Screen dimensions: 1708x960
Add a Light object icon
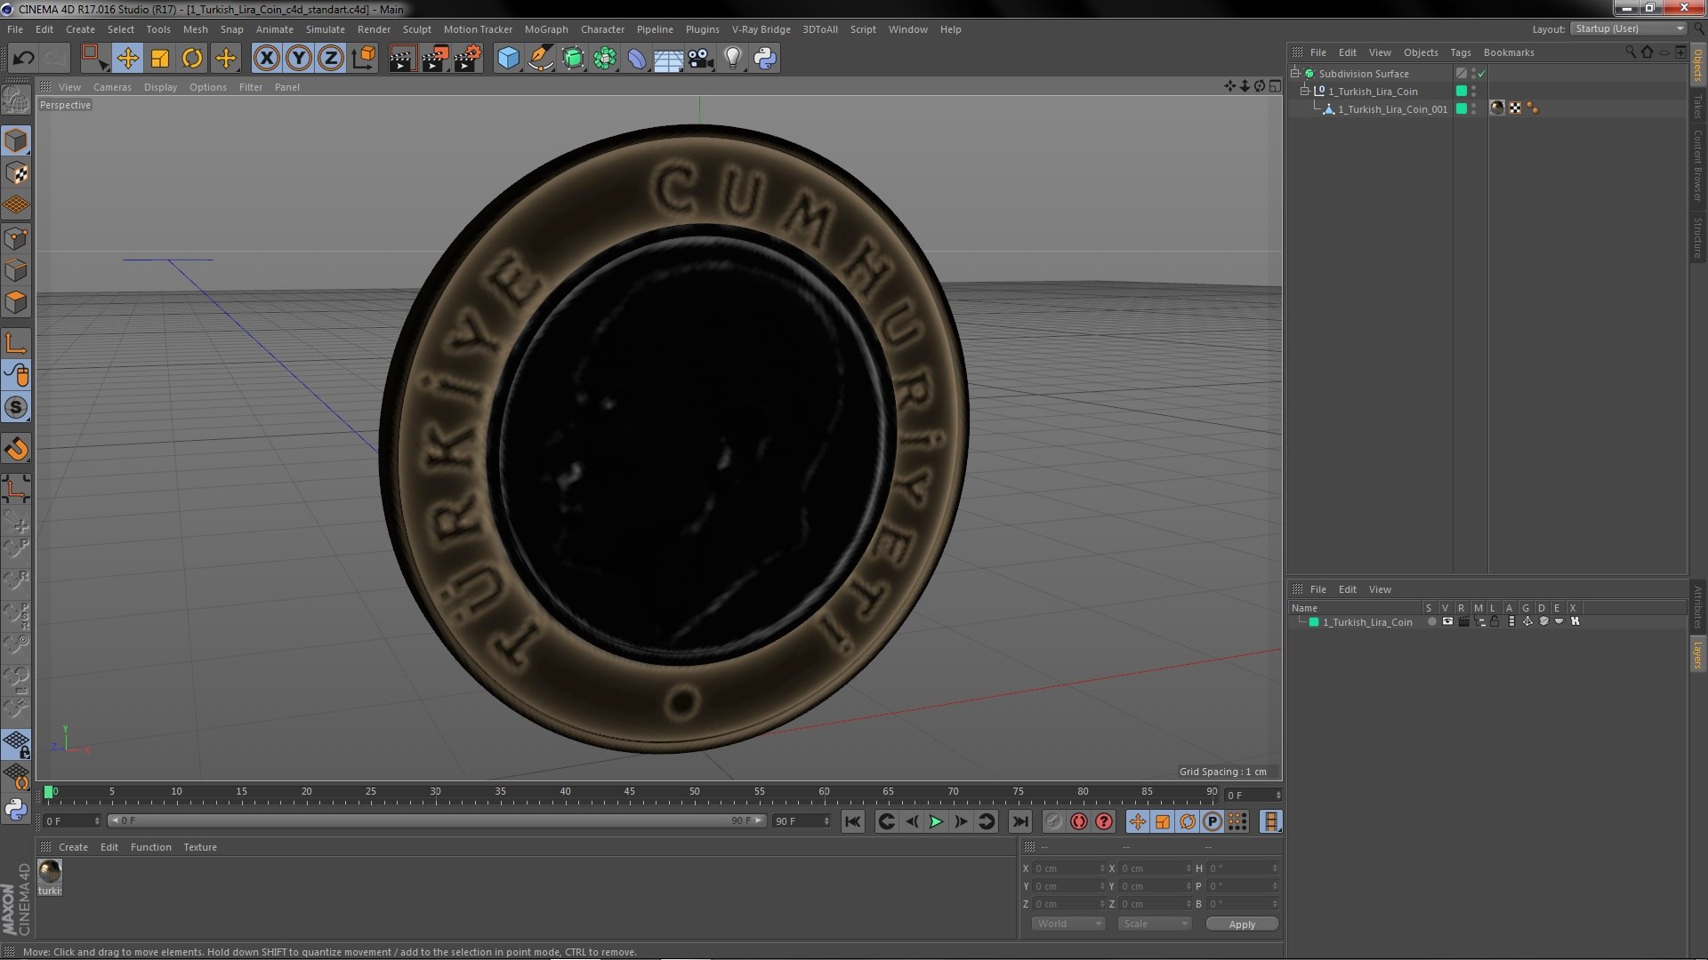733,59
